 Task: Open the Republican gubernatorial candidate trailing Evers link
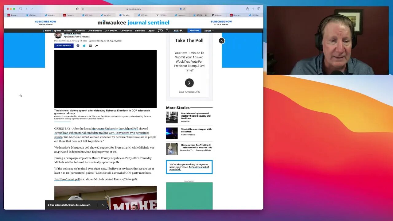point(102,135)
